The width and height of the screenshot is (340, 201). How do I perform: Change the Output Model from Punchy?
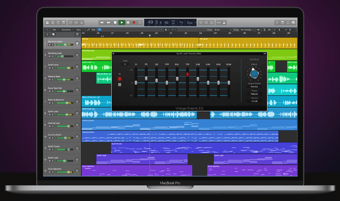click(254, 86)
